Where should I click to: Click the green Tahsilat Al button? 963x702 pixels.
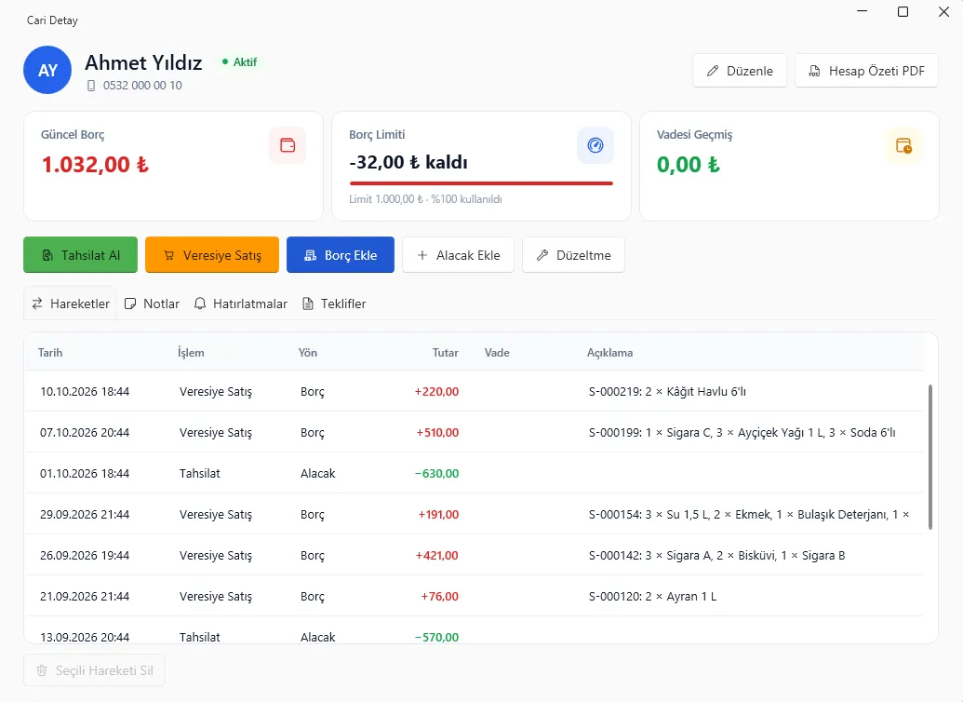[x=80, y=255]
